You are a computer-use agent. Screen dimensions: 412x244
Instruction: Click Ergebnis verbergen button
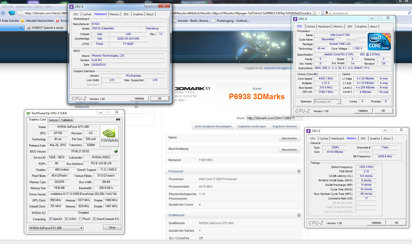252,126
